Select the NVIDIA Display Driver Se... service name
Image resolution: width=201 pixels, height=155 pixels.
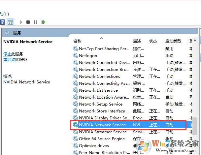click(104, 118)
